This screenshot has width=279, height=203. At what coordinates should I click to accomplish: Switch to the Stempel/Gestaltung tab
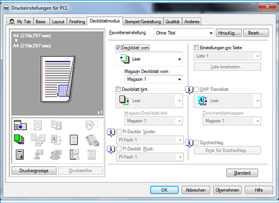[x=143, y=22]
